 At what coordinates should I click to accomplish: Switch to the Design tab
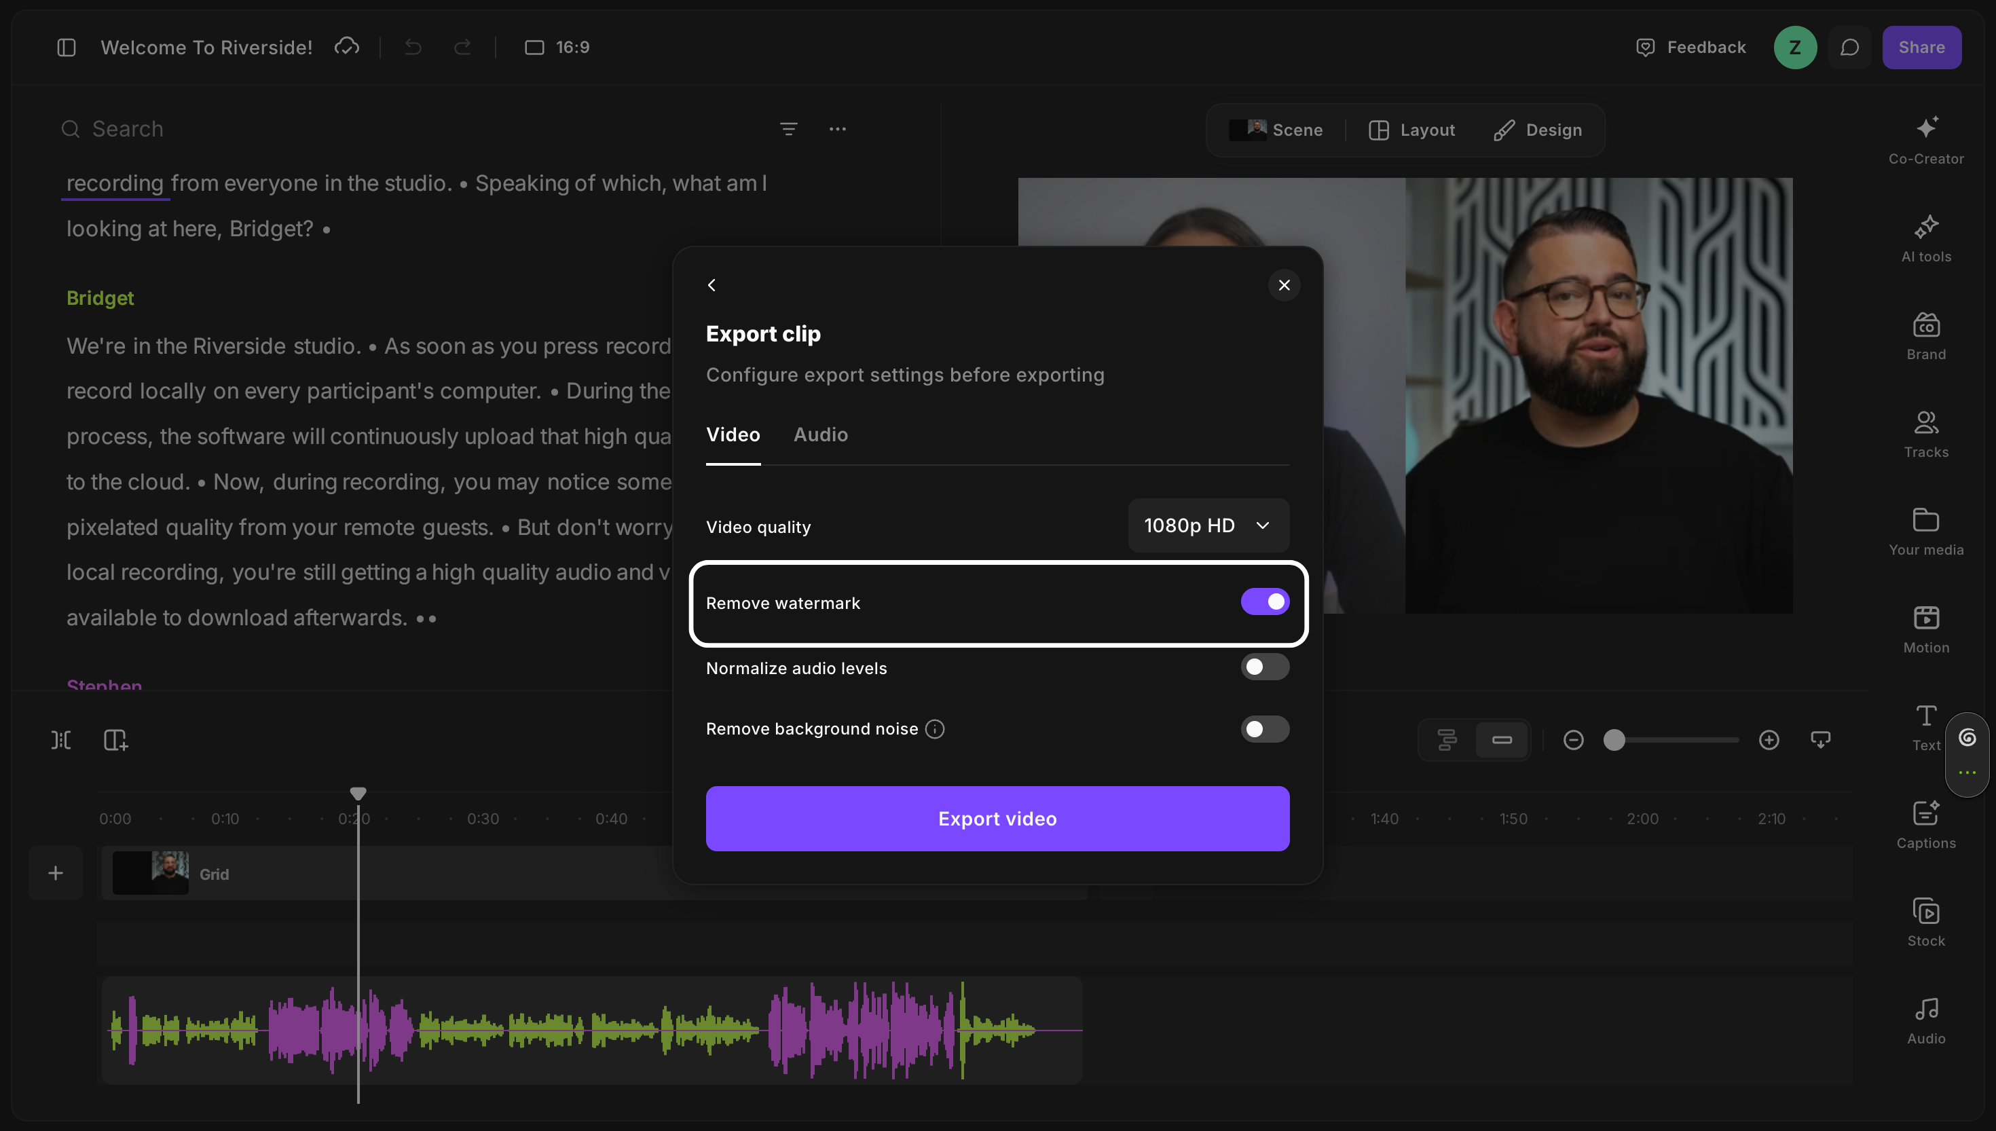(1538, 130)
